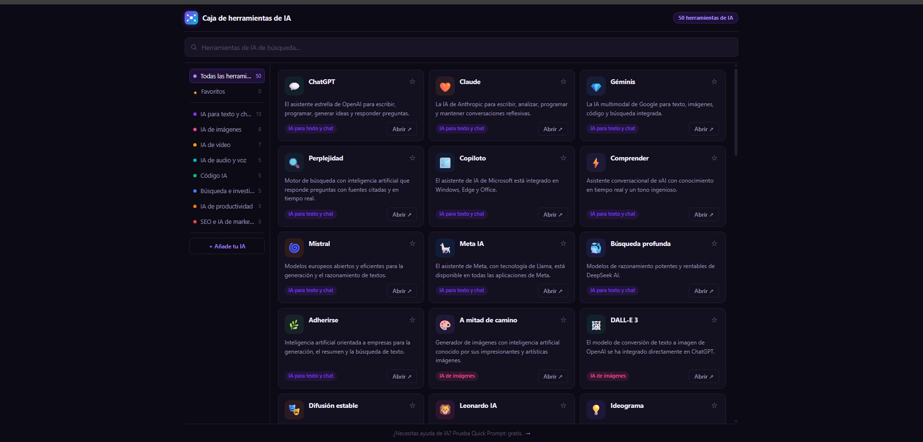
Task: Mark Comprender as favorite
Action: click(x=714, y=158)
